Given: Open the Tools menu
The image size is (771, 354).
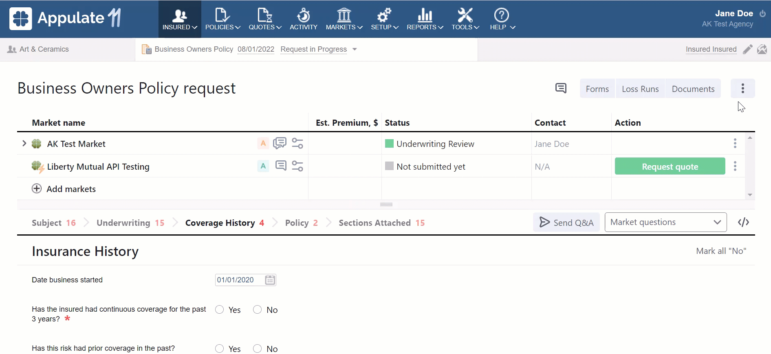Looking at the screenshot, I should 465,19.
